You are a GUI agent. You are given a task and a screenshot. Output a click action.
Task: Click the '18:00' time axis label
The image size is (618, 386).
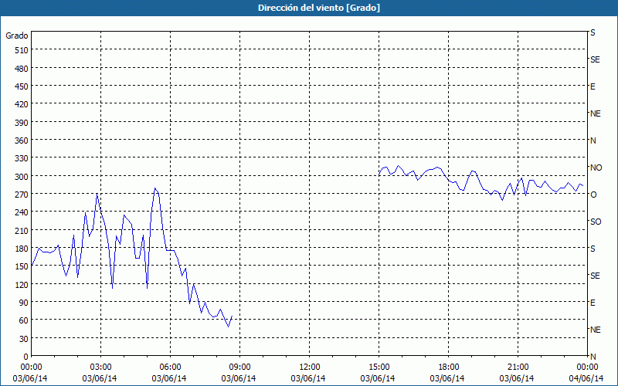point(449,367)
